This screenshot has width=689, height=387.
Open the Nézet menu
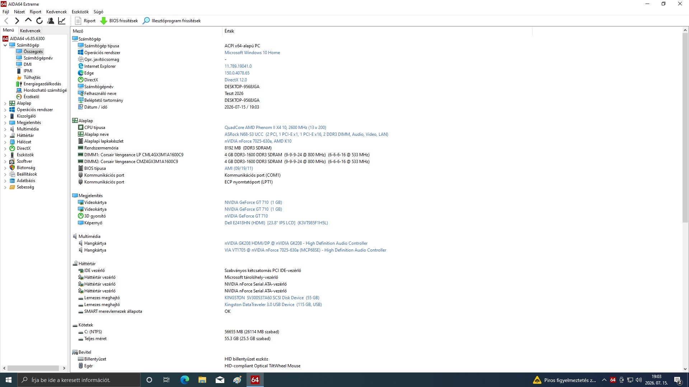tap(19, 12)
